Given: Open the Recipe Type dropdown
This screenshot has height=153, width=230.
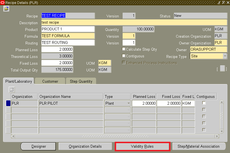Looking at the screenshot, I should (225, 56).
